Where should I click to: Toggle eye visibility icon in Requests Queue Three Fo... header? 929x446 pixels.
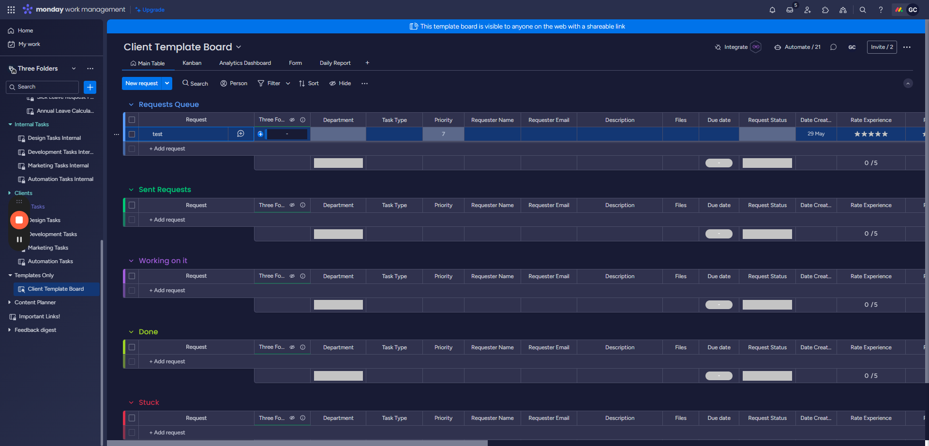[x=292, y=120]
